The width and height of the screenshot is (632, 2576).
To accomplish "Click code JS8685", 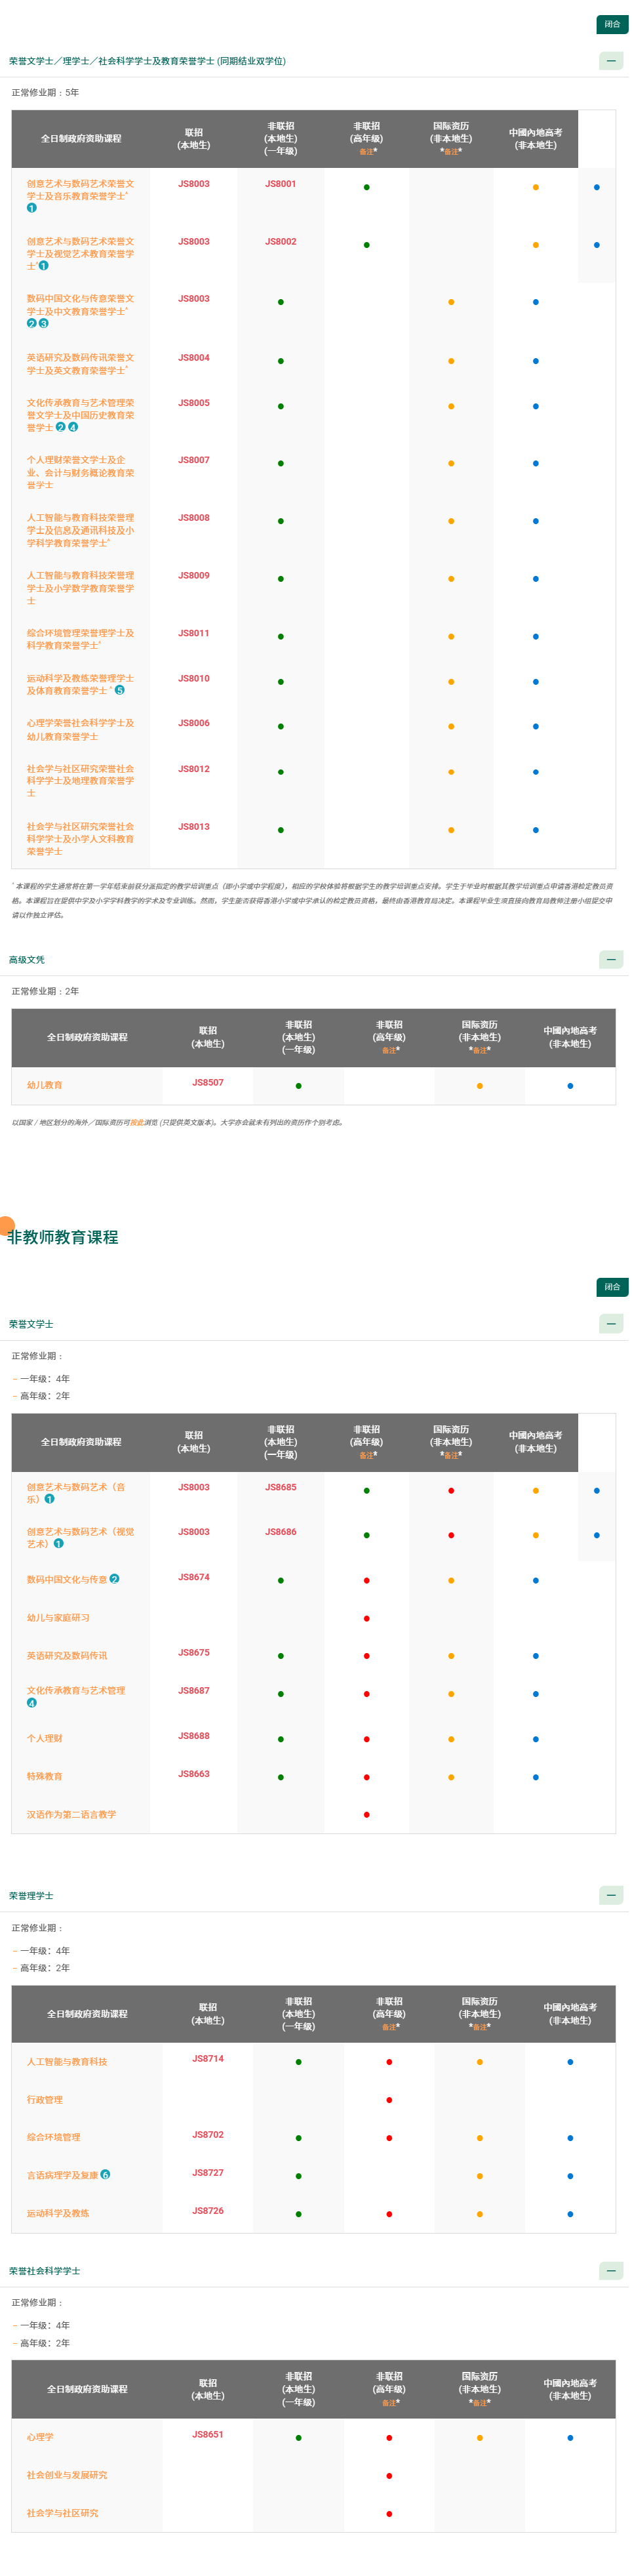I will point(281,1487).
